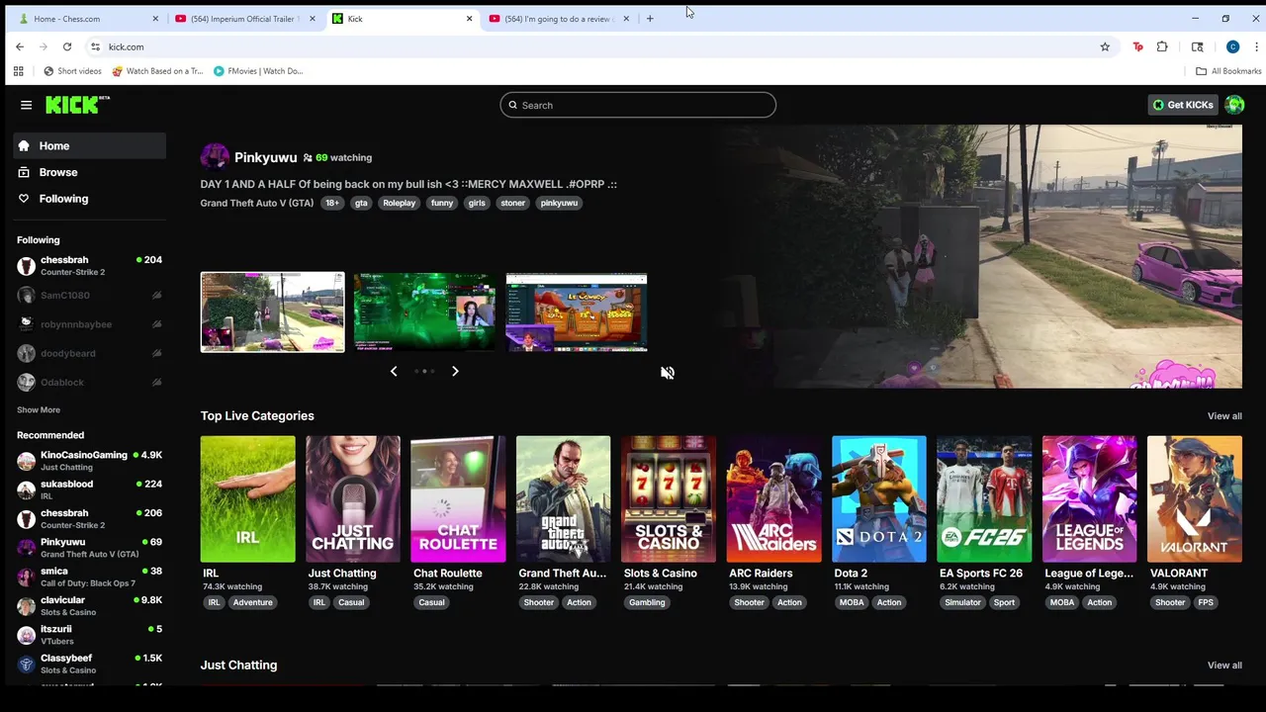Click View all for Top Live Categories
The width and height of the screenshot is (1266, 712).
tap(1224, 416)
